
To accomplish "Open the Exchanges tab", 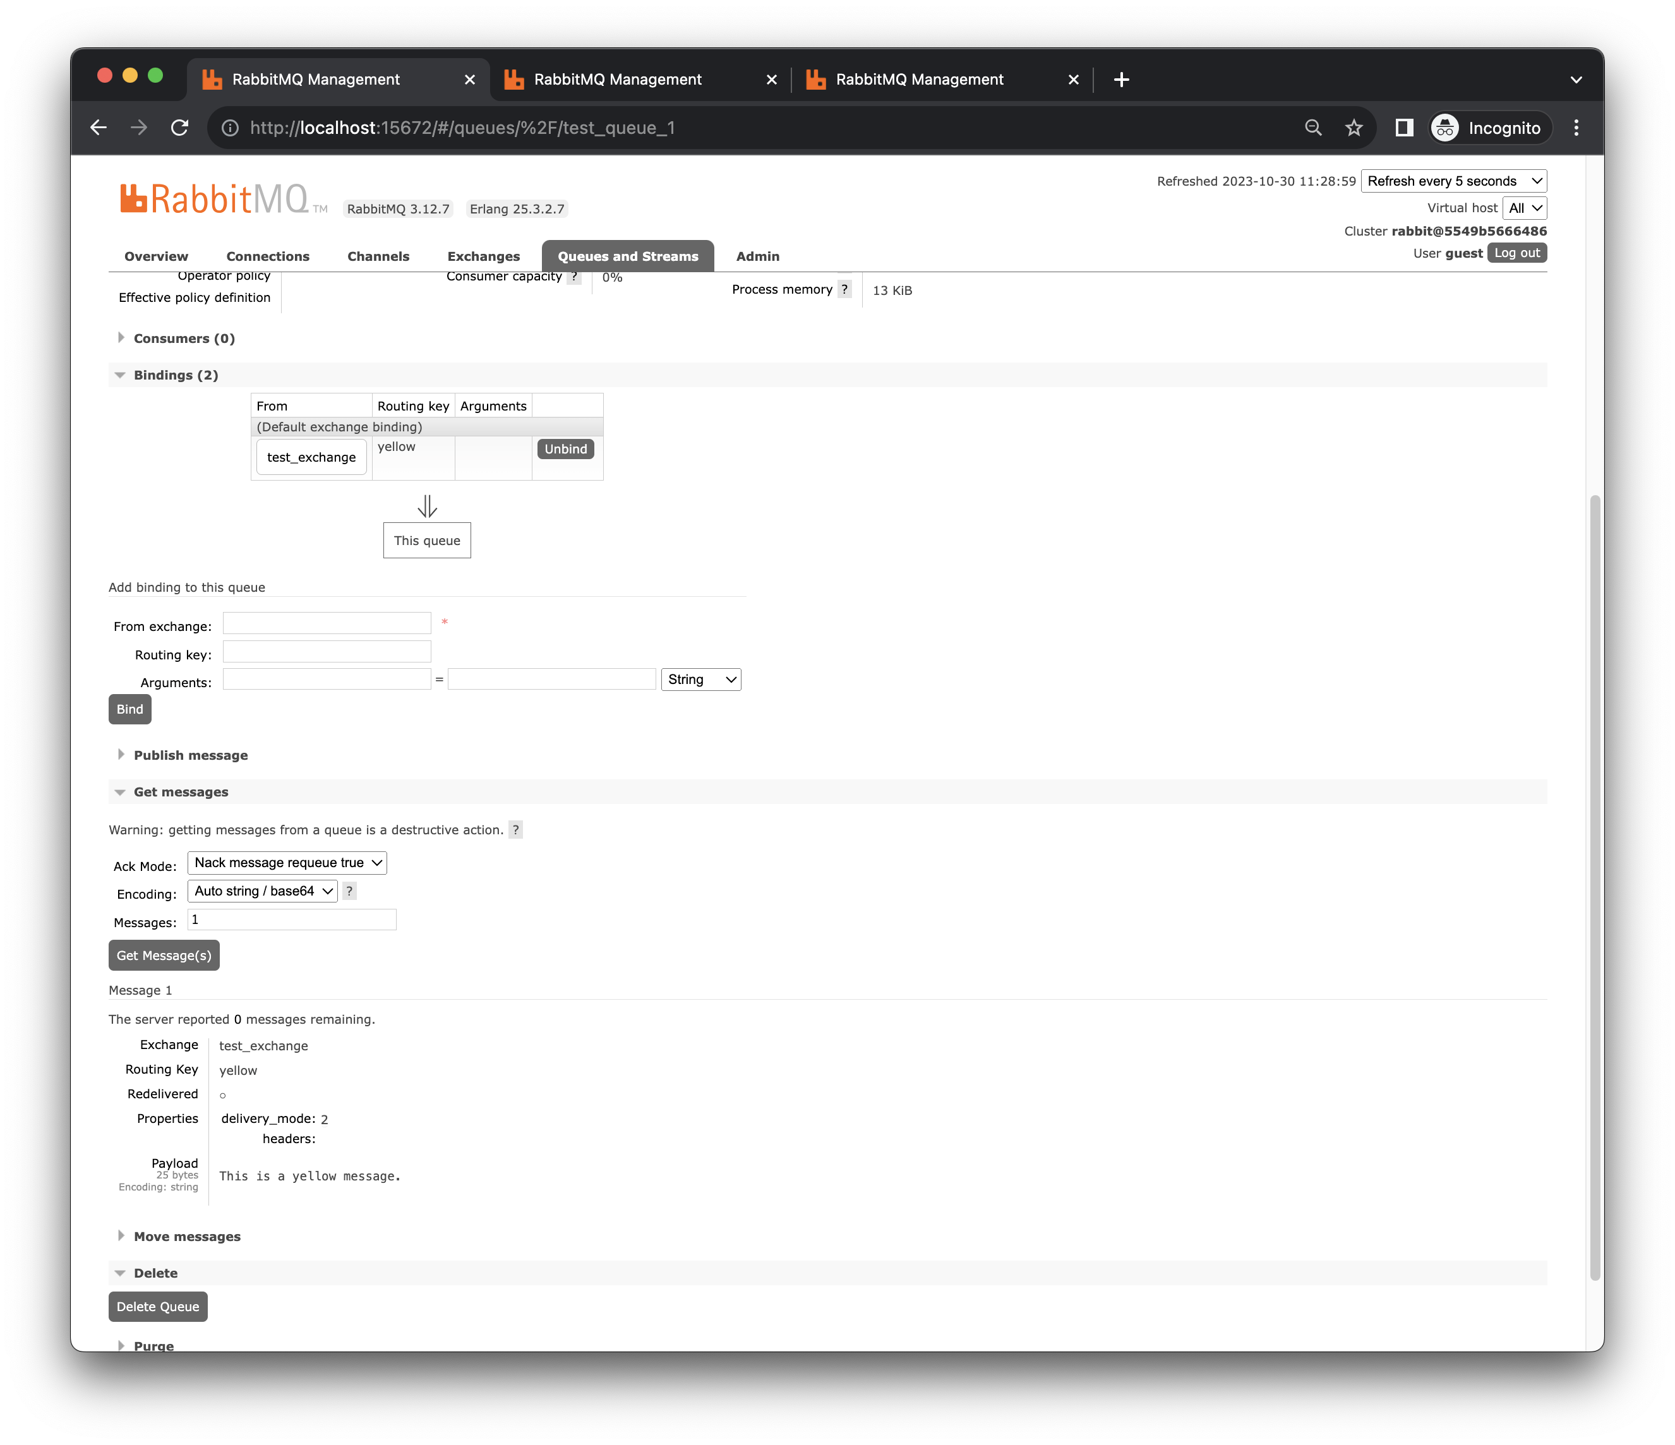I will coord(483,256).
